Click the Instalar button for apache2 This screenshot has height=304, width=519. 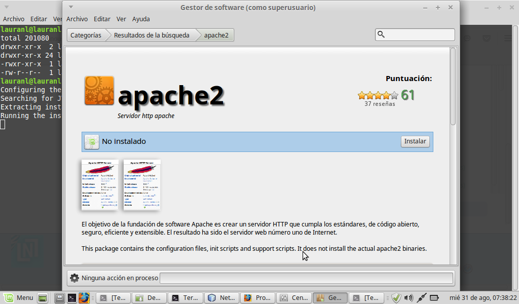415,141
